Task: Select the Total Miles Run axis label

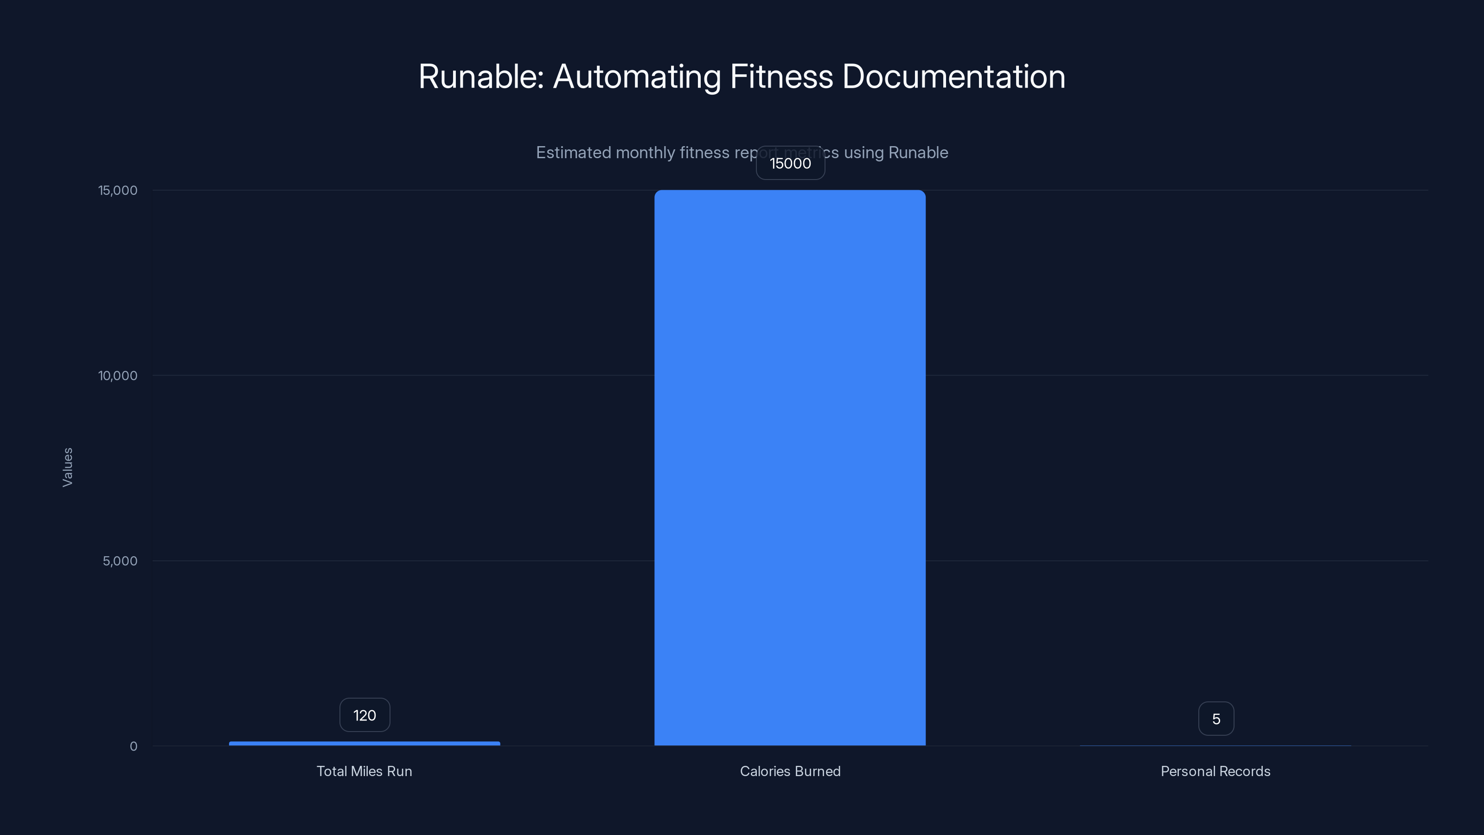Action: click(364, 771)
